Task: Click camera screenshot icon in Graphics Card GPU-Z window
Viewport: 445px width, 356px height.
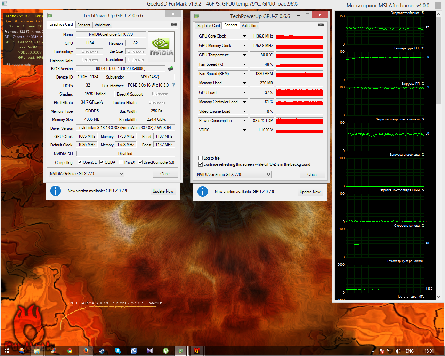Action: click(174, 24)
